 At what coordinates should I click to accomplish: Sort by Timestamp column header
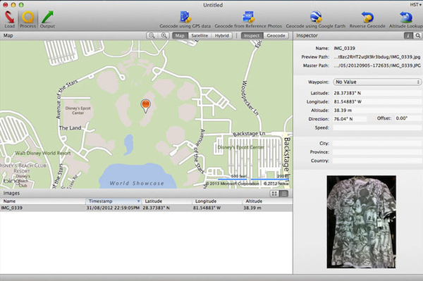tap(114, 201)
